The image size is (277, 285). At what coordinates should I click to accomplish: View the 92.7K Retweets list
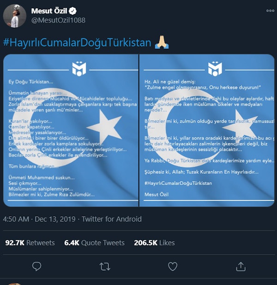coord(30,243)
